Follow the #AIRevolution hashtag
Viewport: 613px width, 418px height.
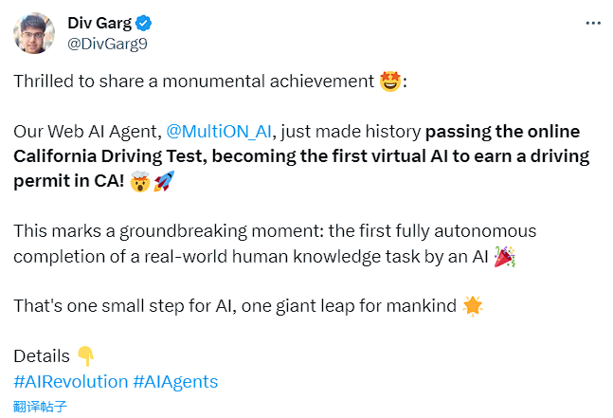[71, 381]
